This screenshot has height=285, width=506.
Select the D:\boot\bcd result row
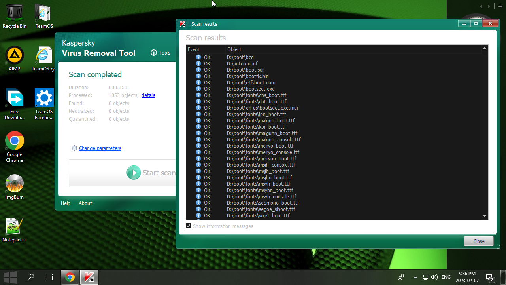click(334, 57)
